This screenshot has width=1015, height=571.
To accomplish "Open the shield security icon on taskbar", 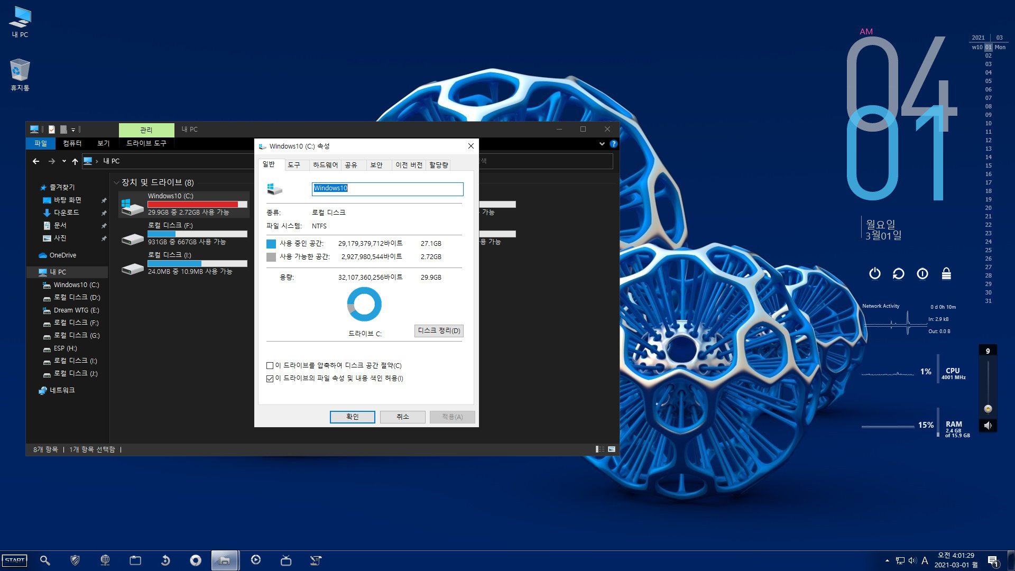I will click(x=75, y=560).
